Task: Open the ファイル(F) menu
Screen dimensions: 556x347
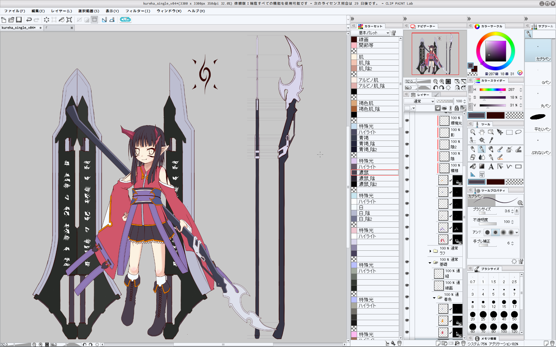Action: tap(14, 11)
